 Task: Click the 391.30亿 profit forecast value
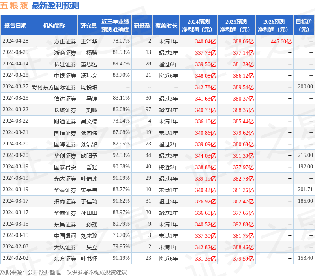click(244, 156)
